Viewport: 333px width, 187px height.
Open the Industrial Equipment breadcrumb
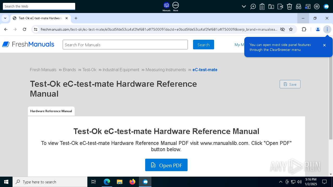pos(121,70)
